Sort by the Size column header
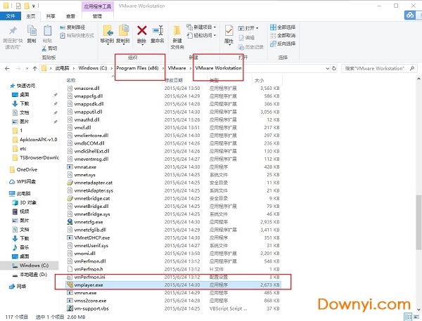Image resolution: width=422 pixels, height=321 pixels. (259, 80)
